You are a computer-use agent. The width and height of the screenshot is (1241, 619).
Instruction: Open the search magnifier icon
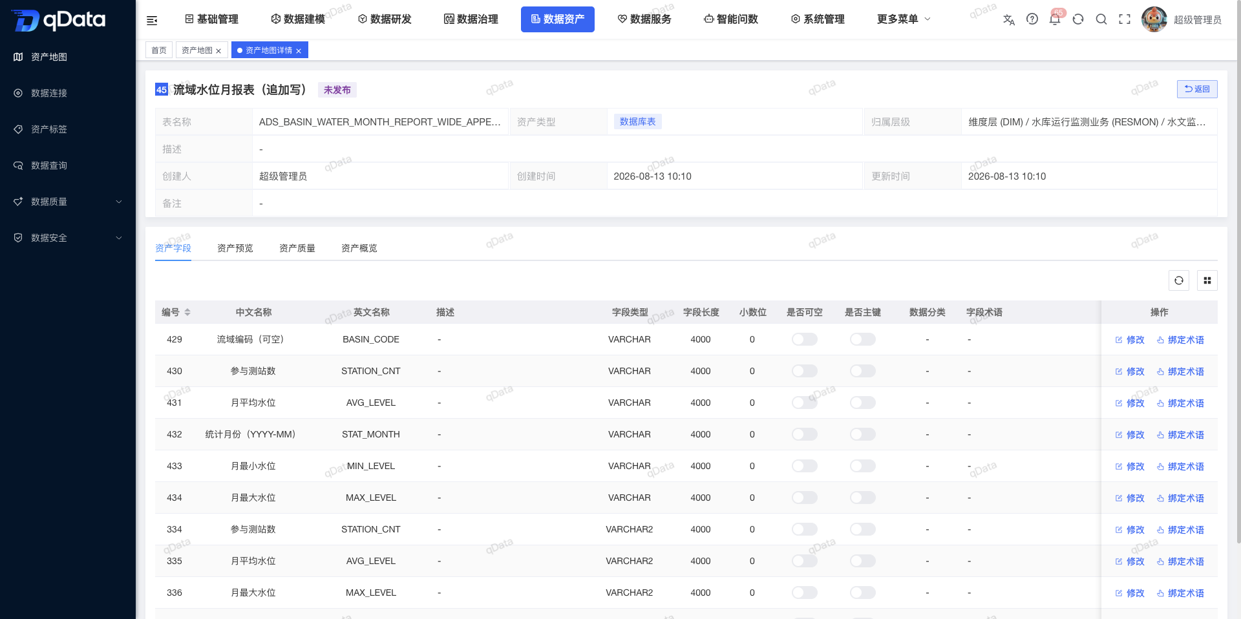tap(1101, 19)
